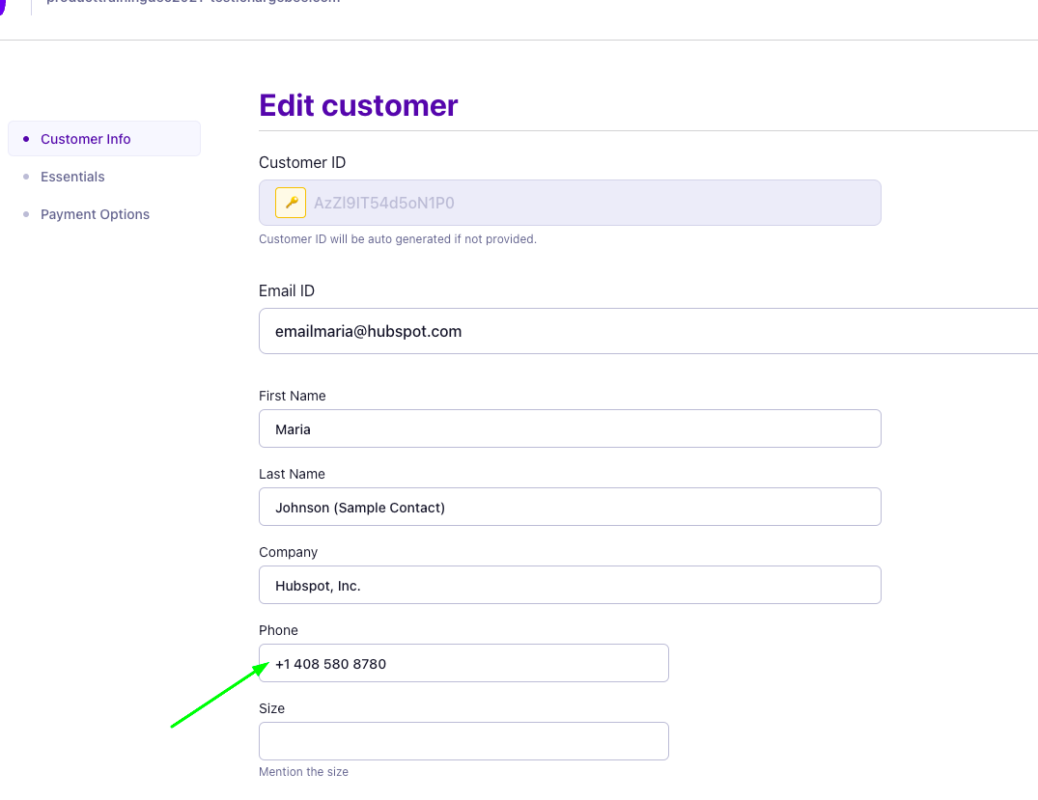Switch to the Essentials section

[x=72, y=177]
